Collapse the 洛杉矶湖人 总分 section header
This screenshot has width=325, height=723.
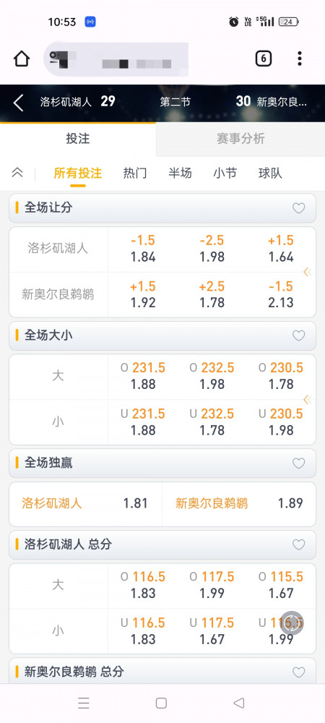[162, 544]
